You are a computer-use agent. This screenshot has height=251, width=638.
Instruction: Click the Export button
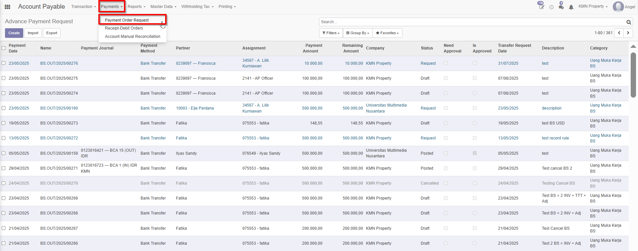52,33
